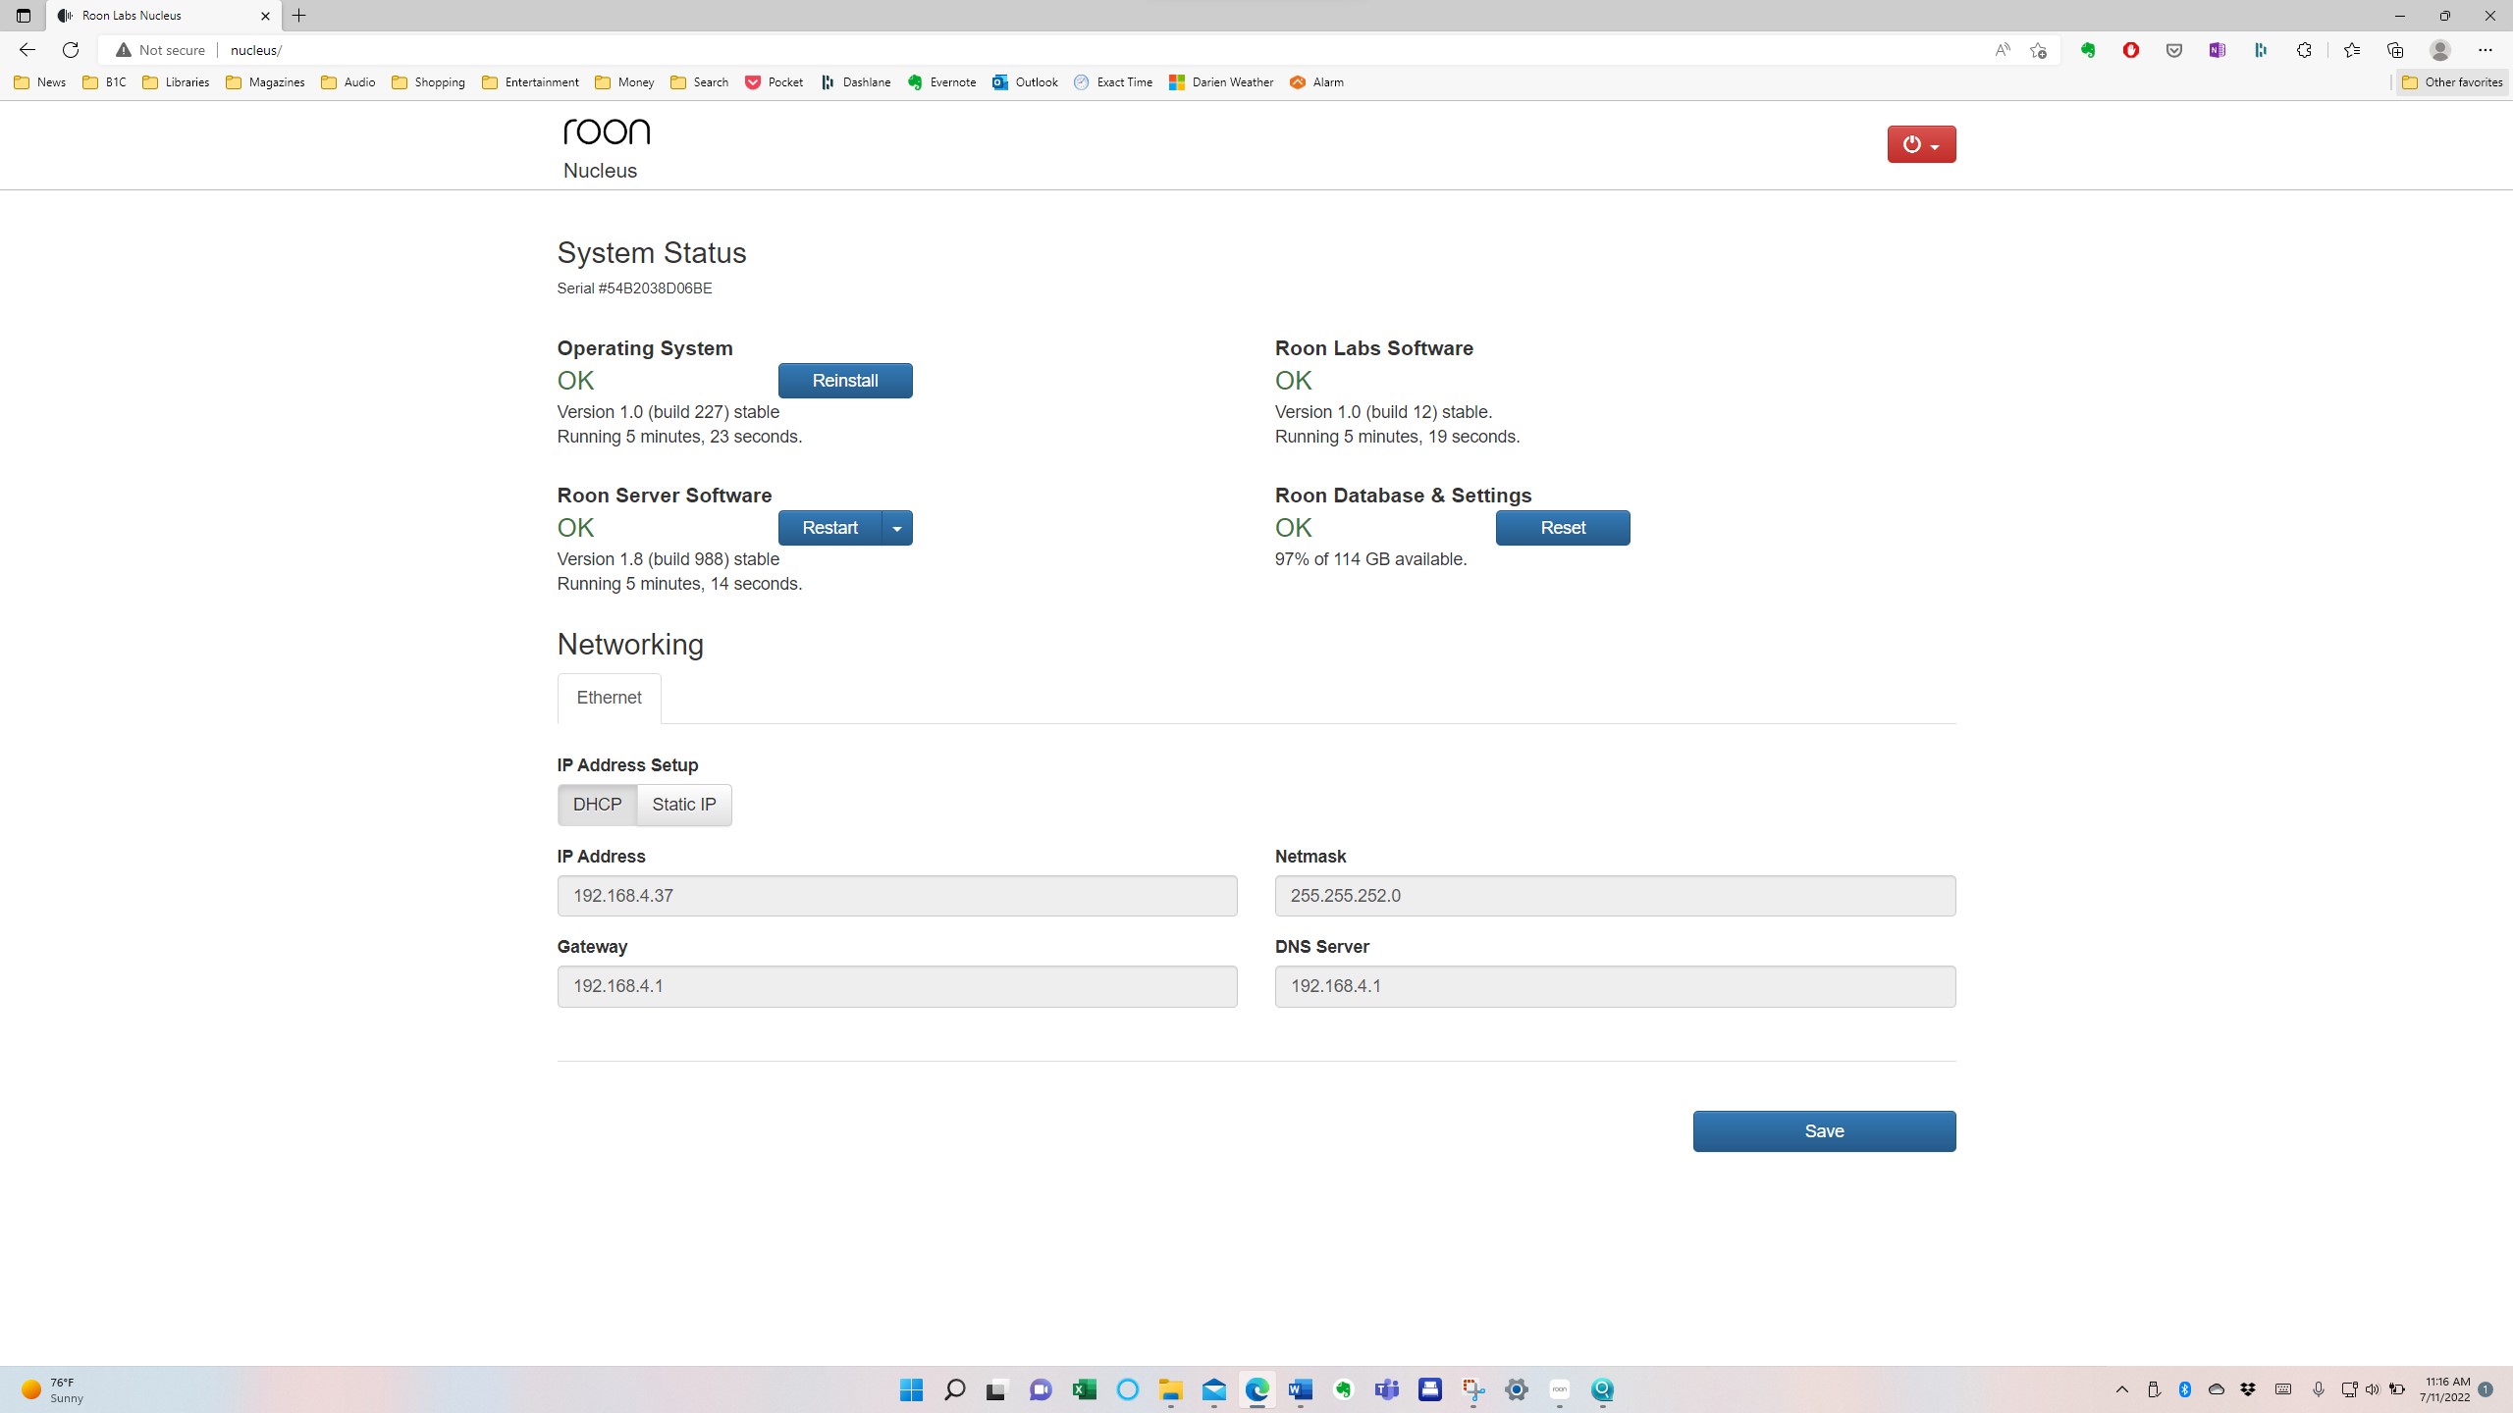Click the Bluetooth tray icon

[2185, 1389]
